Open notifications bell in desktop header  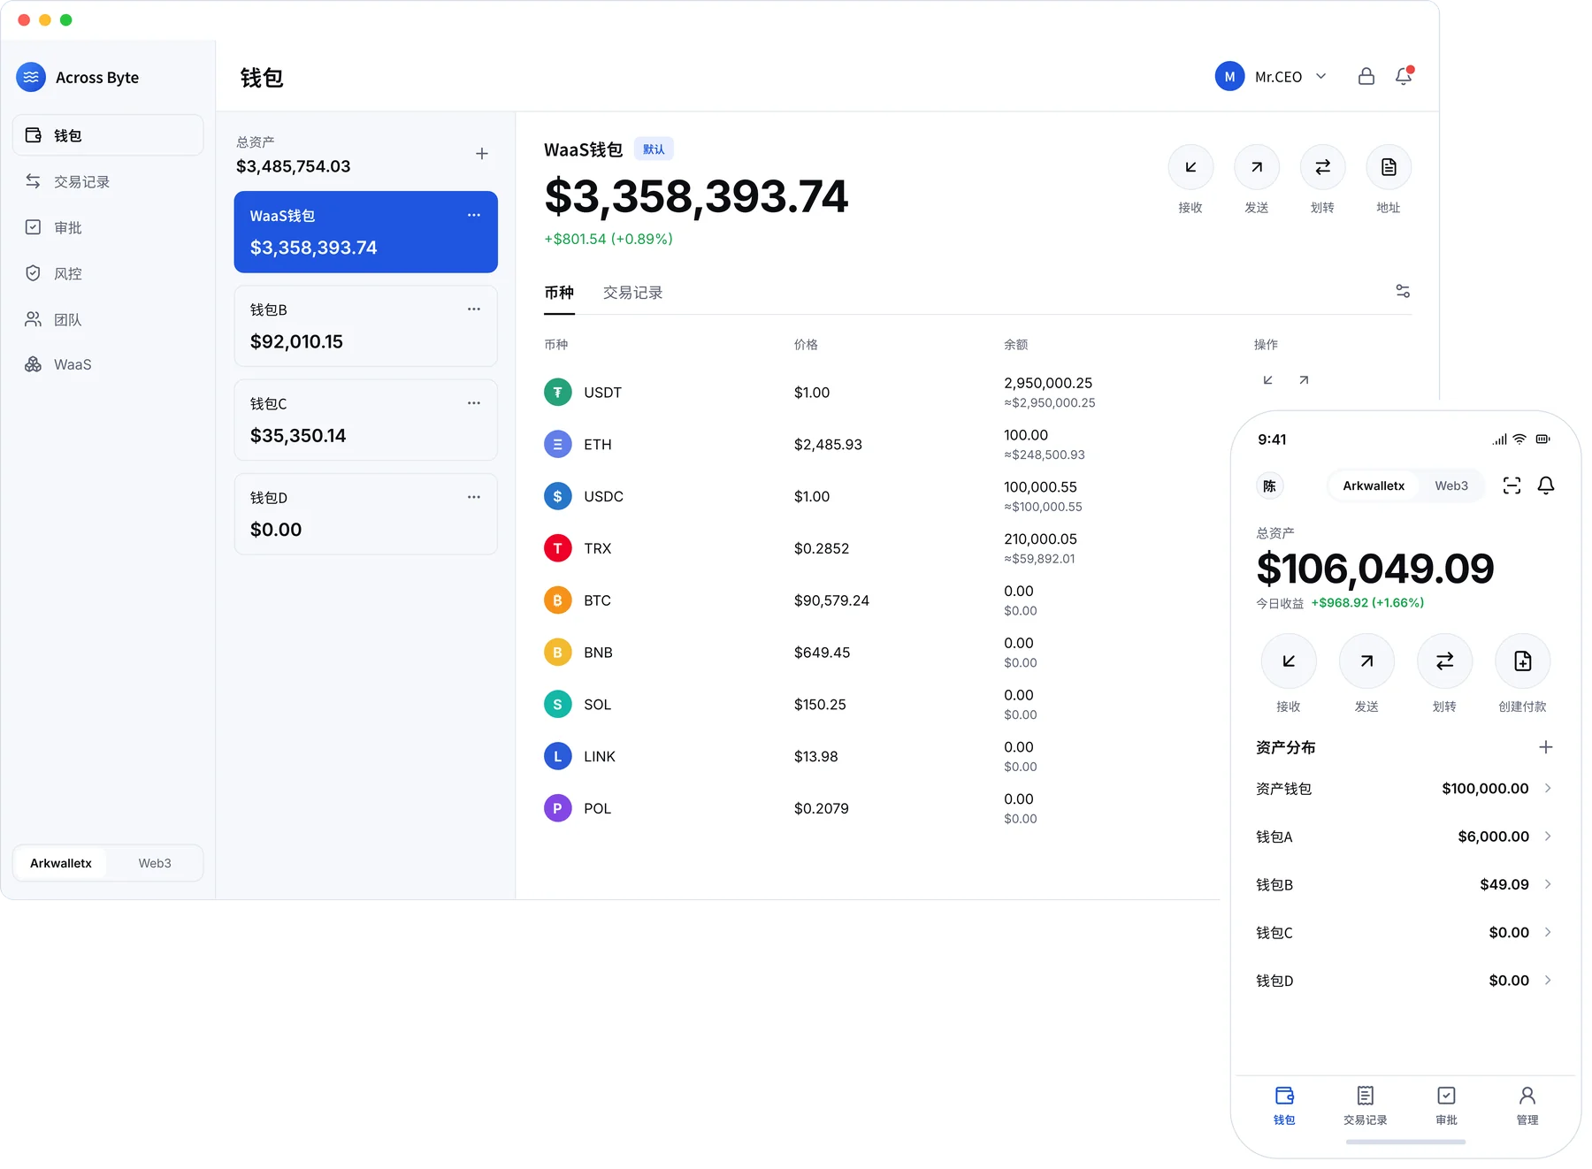[1404, 76]
